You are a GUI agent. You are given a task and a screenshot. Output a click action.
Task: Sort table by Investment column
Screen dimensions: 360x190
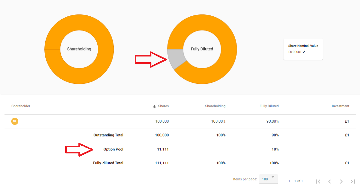tap(340, 106)
